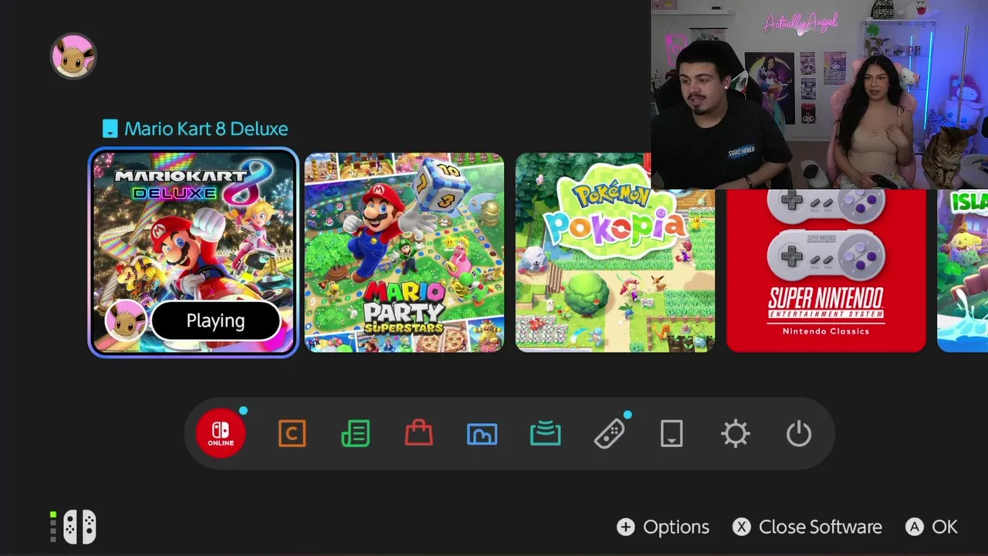Select Pokémon Pokopia game tile
Screen dimensions: 988x556
[615, 253]
